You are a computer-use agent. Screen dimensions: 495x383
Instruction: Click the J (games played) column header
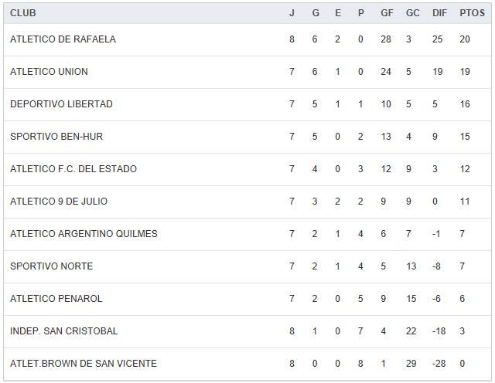coord(292,13)
